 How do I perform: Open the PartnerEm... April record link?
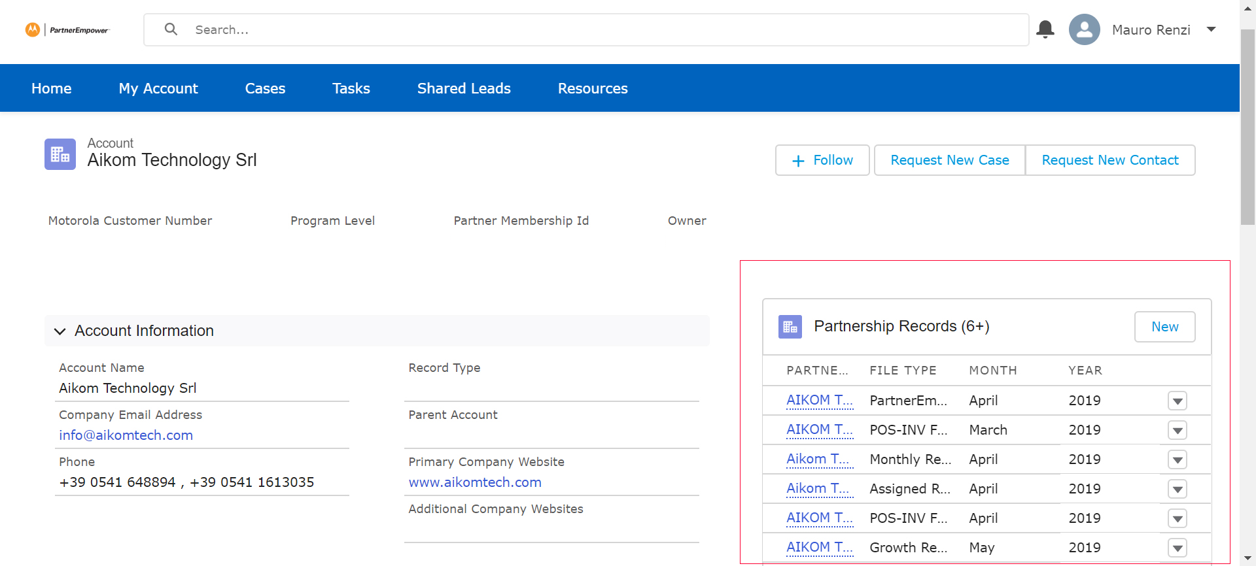[819, 400]
